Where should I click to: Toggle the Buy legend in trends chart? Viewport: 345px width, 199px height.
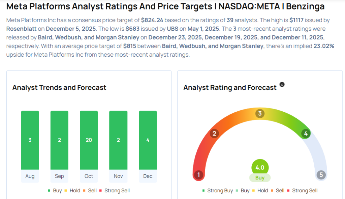pyautogui.click(x=55, y=191)
